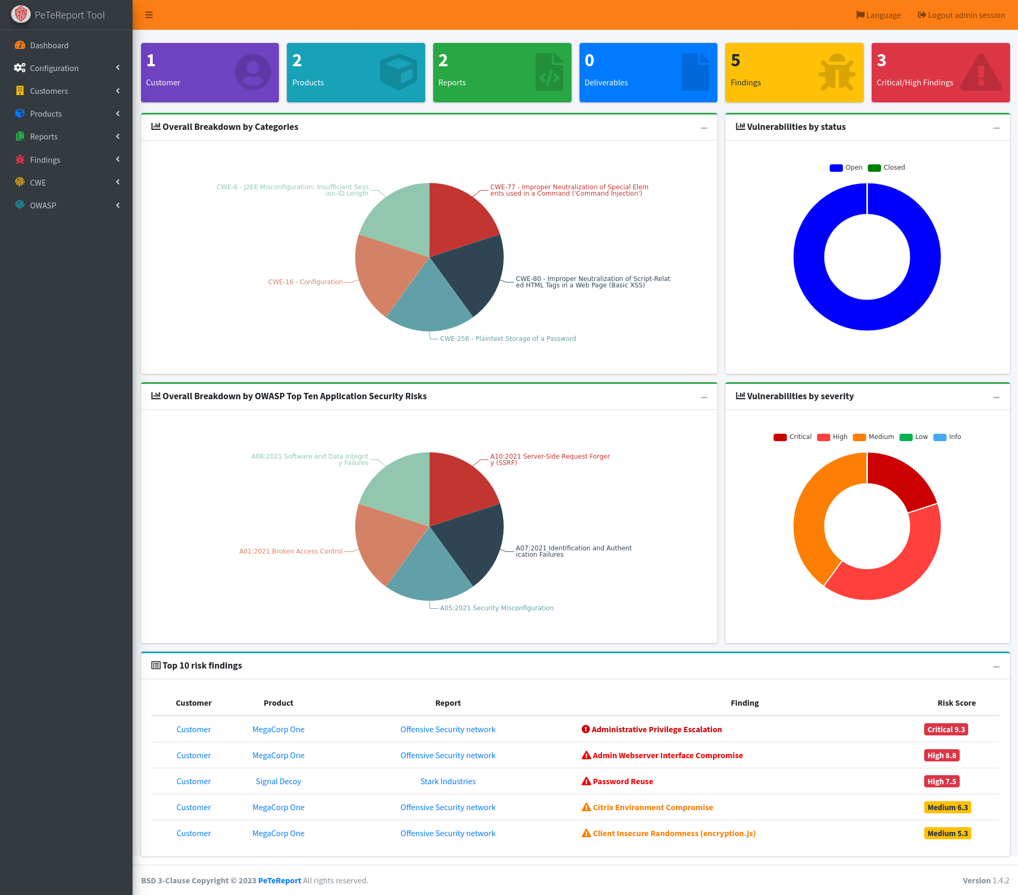
Task: Collapse the Vulnerabilities by severity panel
Action: [x=996, y=397]
